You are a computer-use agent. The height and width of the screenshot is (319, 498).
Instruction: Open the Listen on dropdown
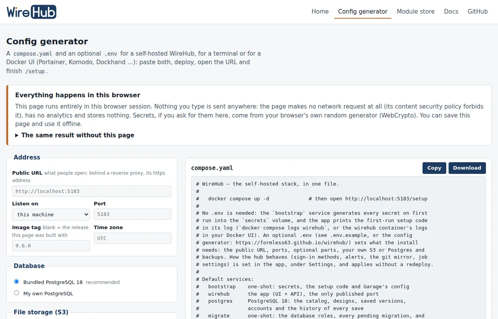pyautogui.click(x=51, y=214)
